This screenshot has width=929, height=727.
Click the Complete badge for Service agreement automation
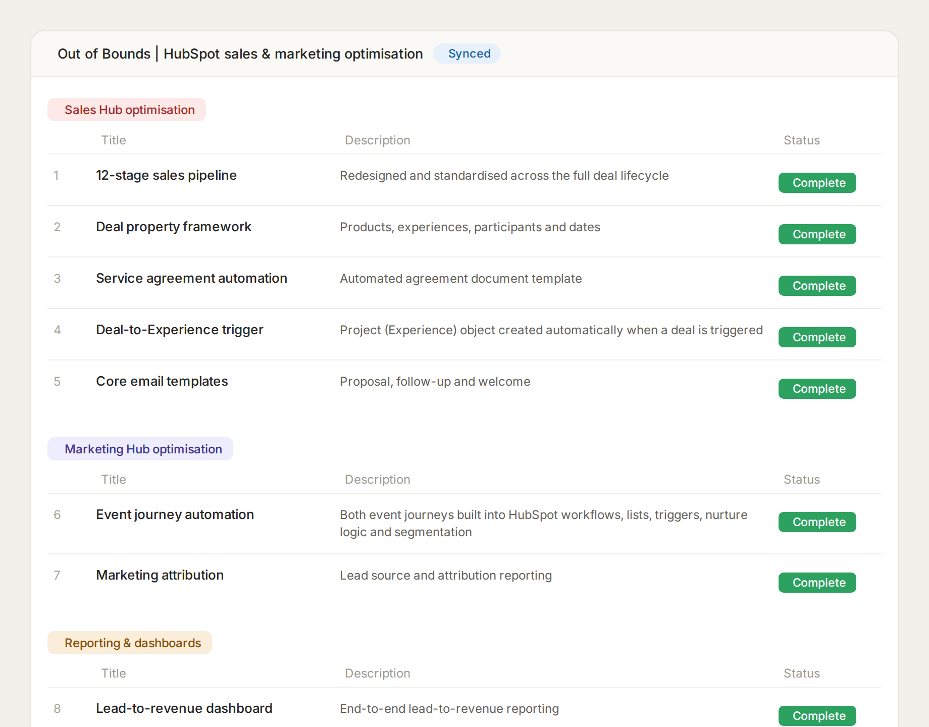(817, 286)
